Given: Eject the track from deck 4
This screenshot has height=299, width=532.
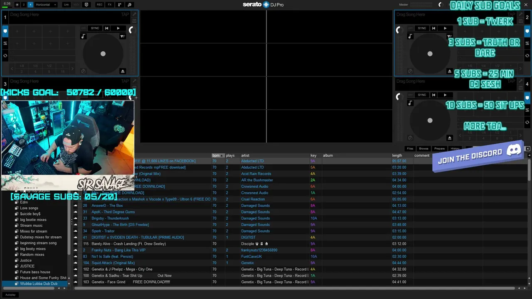Looking at the screenshot, I should (450, 138).
